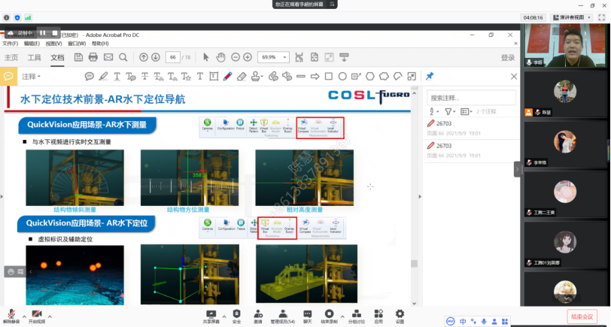
Task: Open the 69.9% zoom level dropdown
Action: [273, 57]
